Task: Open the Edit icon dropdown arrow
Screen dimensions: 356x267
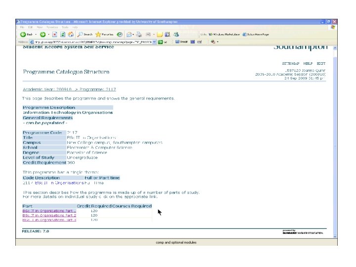Action: tap(154, 35)
